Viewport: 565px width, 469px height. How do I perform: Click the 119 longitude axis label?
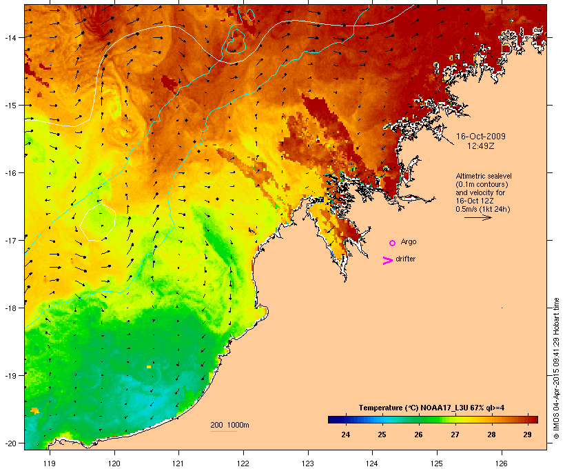[x=50, y=463]
